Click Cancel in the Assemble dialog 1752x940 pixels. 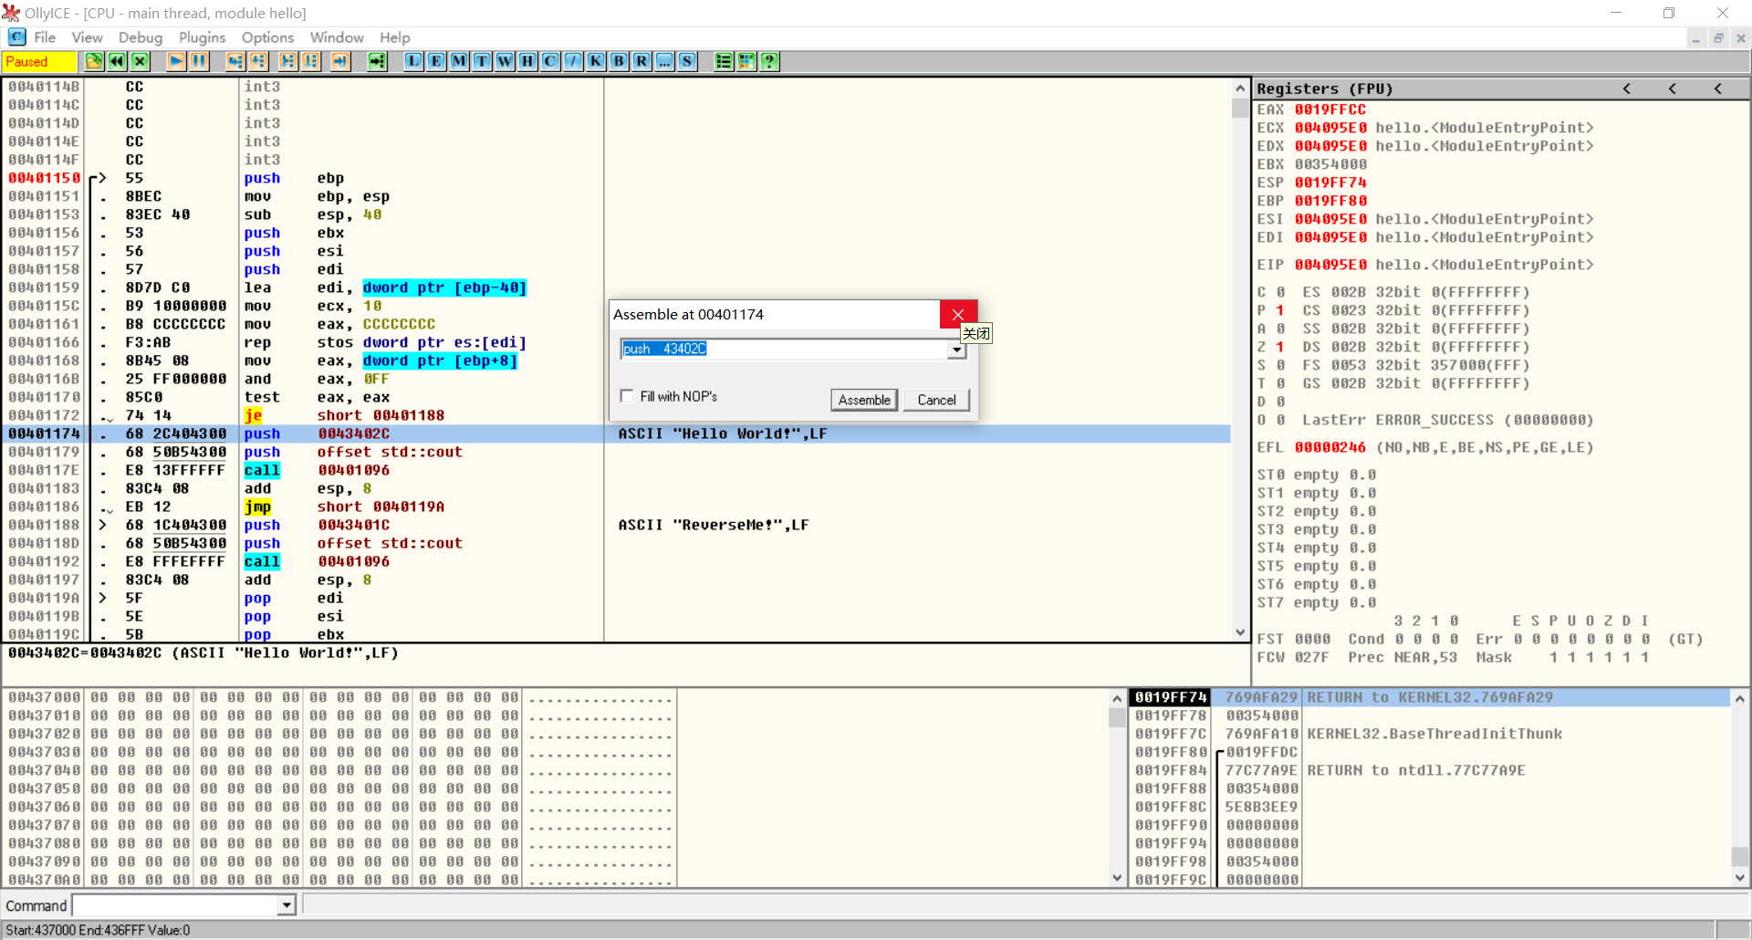click(936, 400)
